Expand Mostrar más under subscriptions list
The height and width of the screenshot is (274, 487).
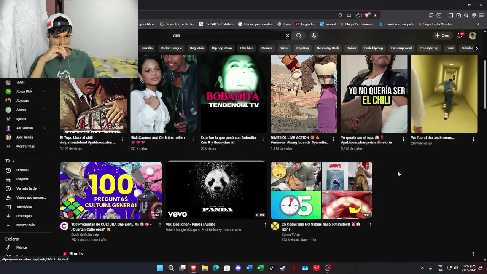[x=25, y=147]
